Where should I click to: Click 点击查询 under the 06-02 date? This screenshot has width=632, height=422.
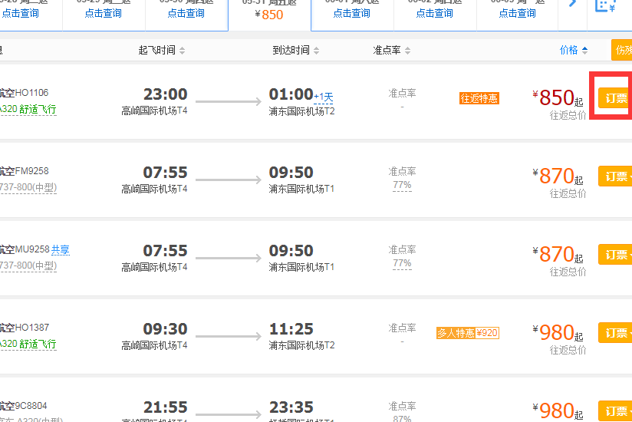[x=434, y=13]
